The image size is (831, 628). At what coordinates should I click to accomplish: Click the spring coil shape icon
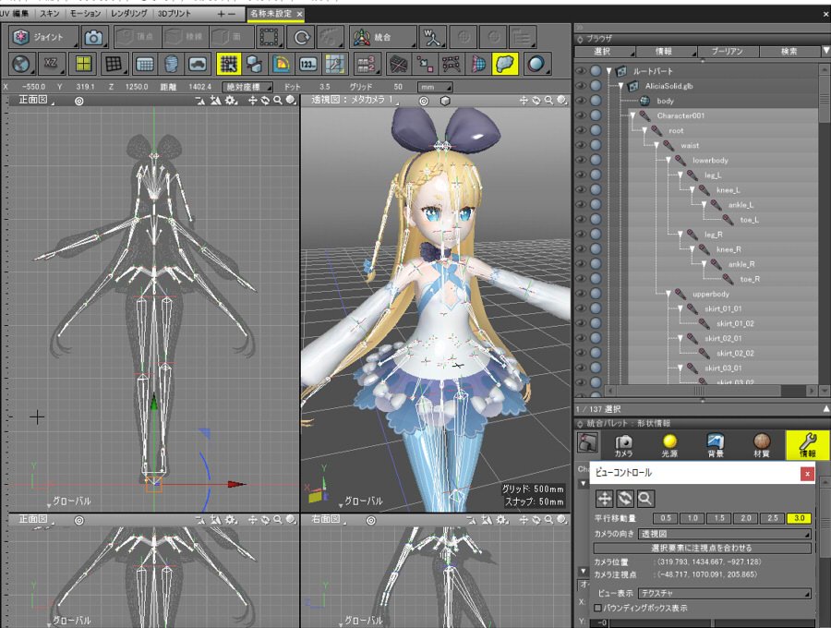pos(171,64)
